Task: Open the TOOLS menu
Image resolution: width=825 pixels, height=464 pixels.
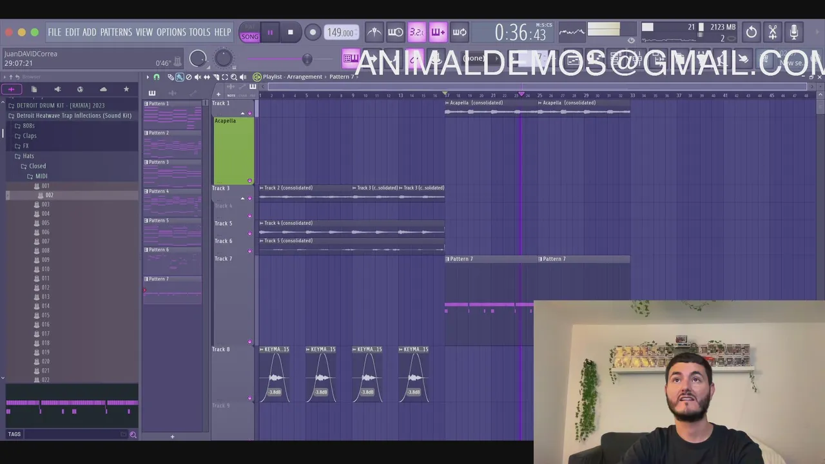Action: (200, 32)
